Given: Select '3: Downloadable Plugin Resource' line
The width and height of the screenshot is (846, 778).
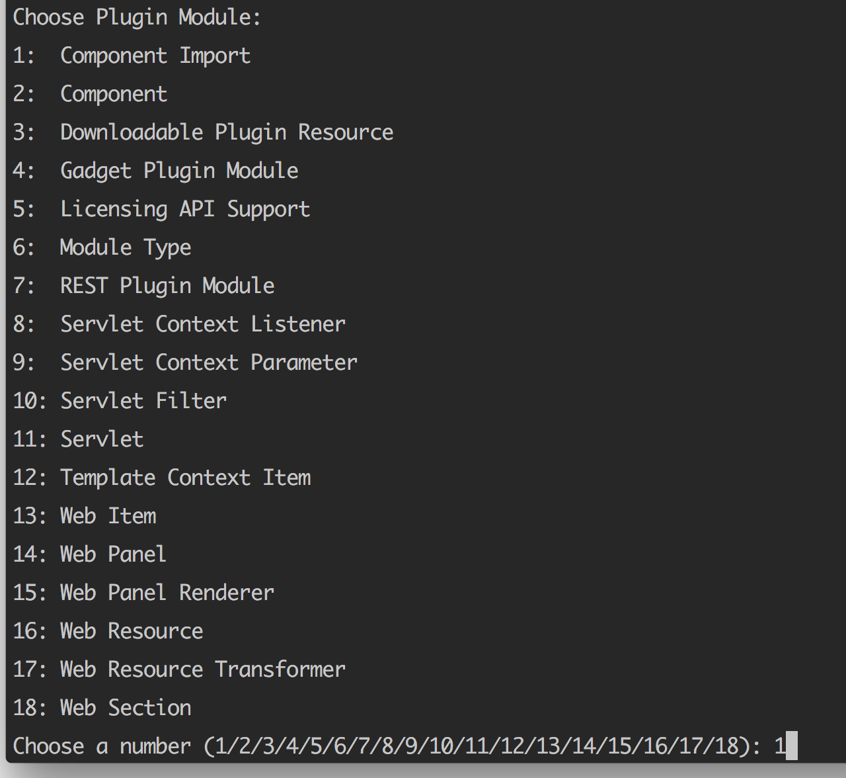Looking at the screenshot, I should point(203,132).
